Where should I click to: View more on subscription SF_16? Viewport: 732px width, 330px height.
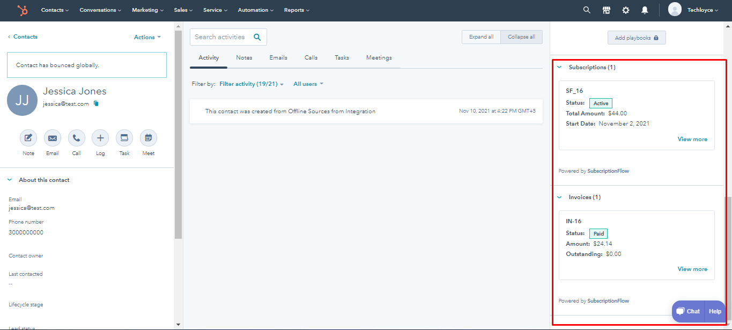pyautogui.click(x=692, y=139)
